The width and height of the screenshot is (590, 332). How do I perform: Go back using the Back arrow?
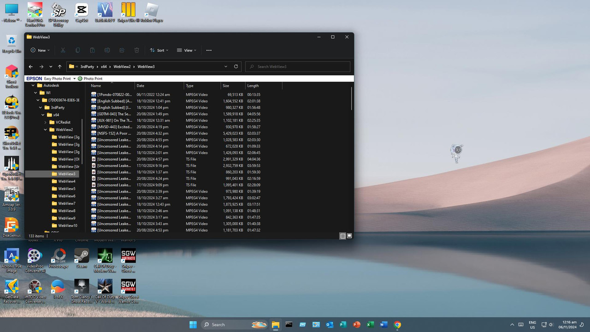click(x=31, y=66)
